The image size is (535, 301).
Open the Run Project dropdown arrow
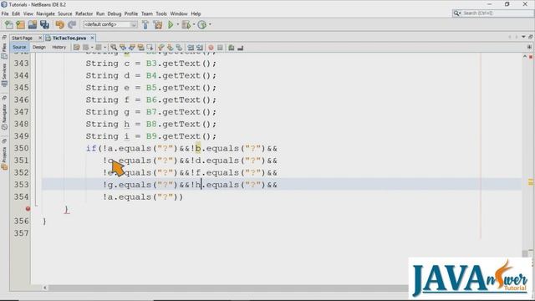coord(177,24)
